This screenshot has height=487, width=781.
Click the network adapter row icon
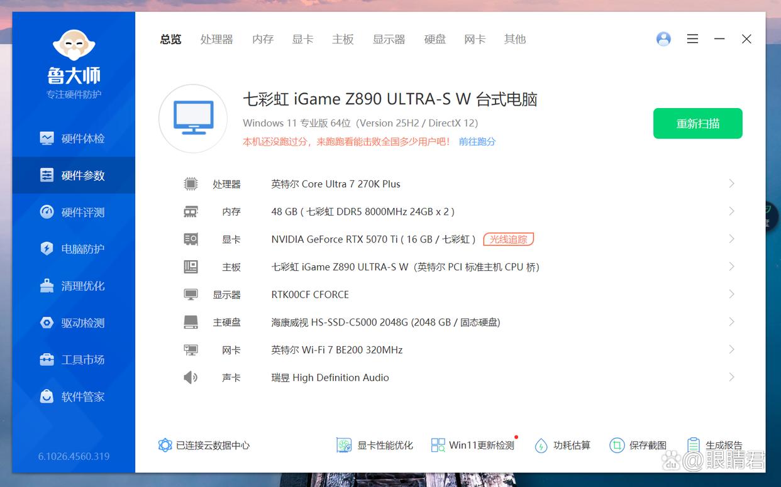coord(191,350)
